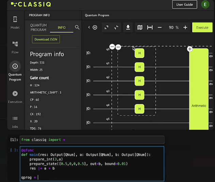Click the Execute button
The width and height of the screenshot is (215, 182).
(202, 28)
